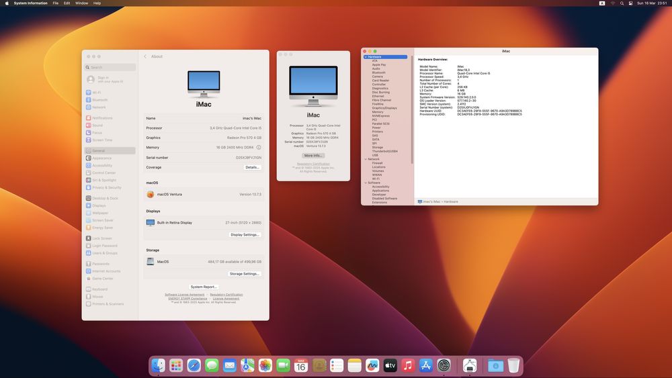Select Card Reader in the Hardware list
This screenshot has height=378, width=672.
(x=380, y=81)
